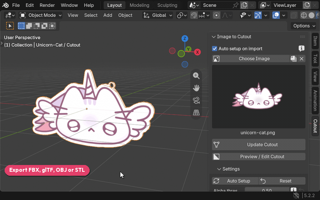The height and width of the screenshot is (200, 320).
Task: Open the scene browse dropdown
Action: (194, 5)
